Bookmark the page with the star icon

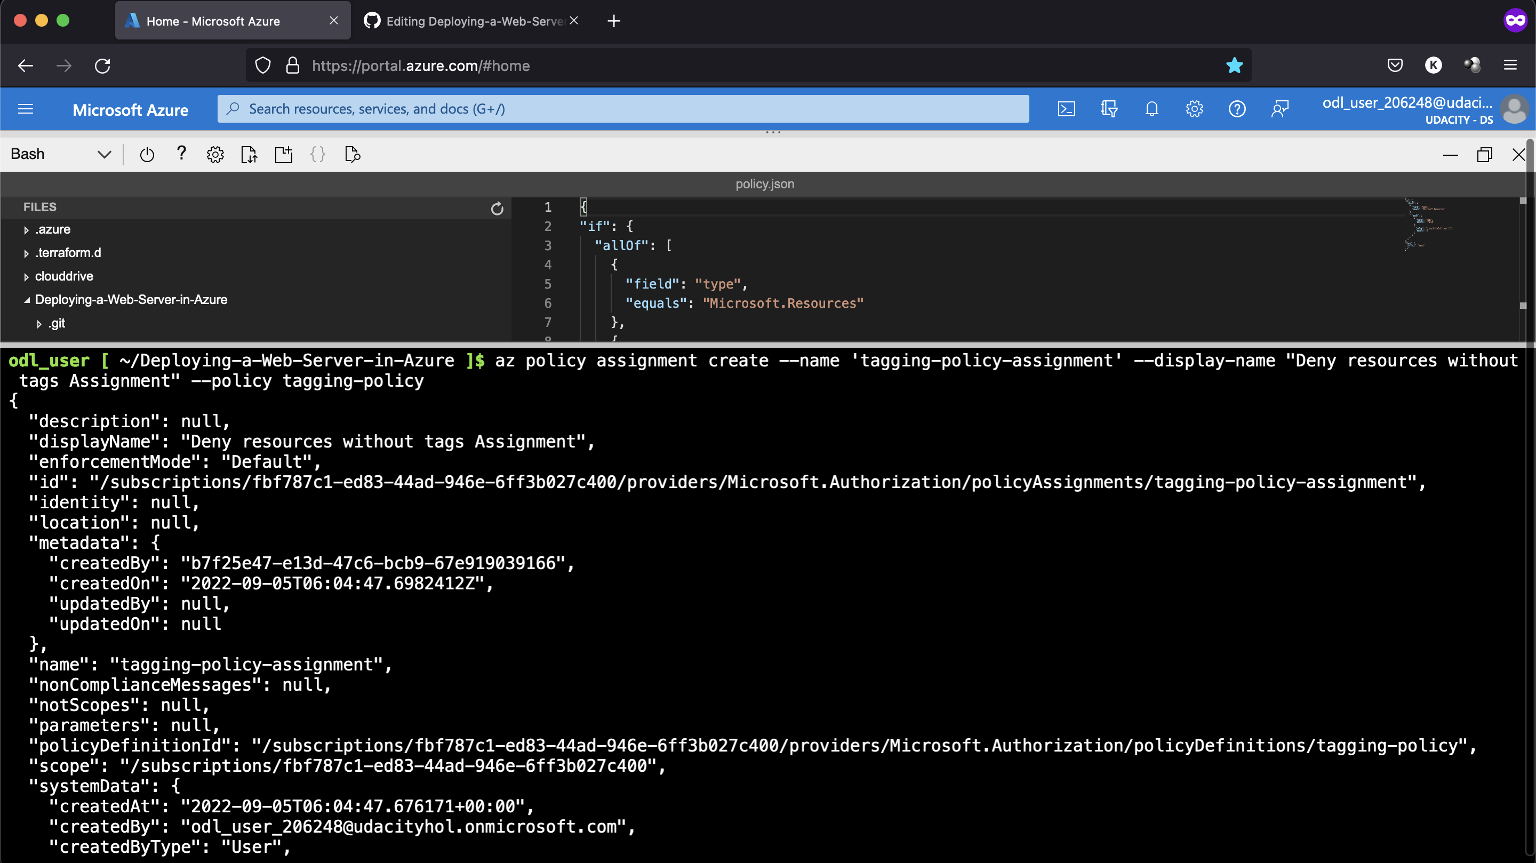tap(1235, 66)
